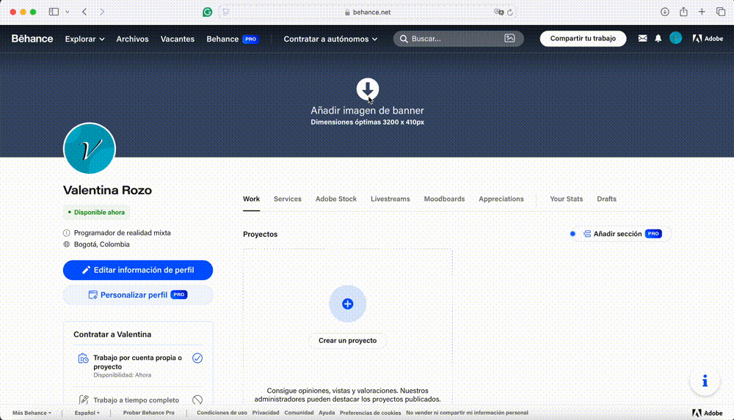Image resolution: width=734 pixels, height=420 pixels.
Task: Click the Safari share icon
Action: [683, 12]
